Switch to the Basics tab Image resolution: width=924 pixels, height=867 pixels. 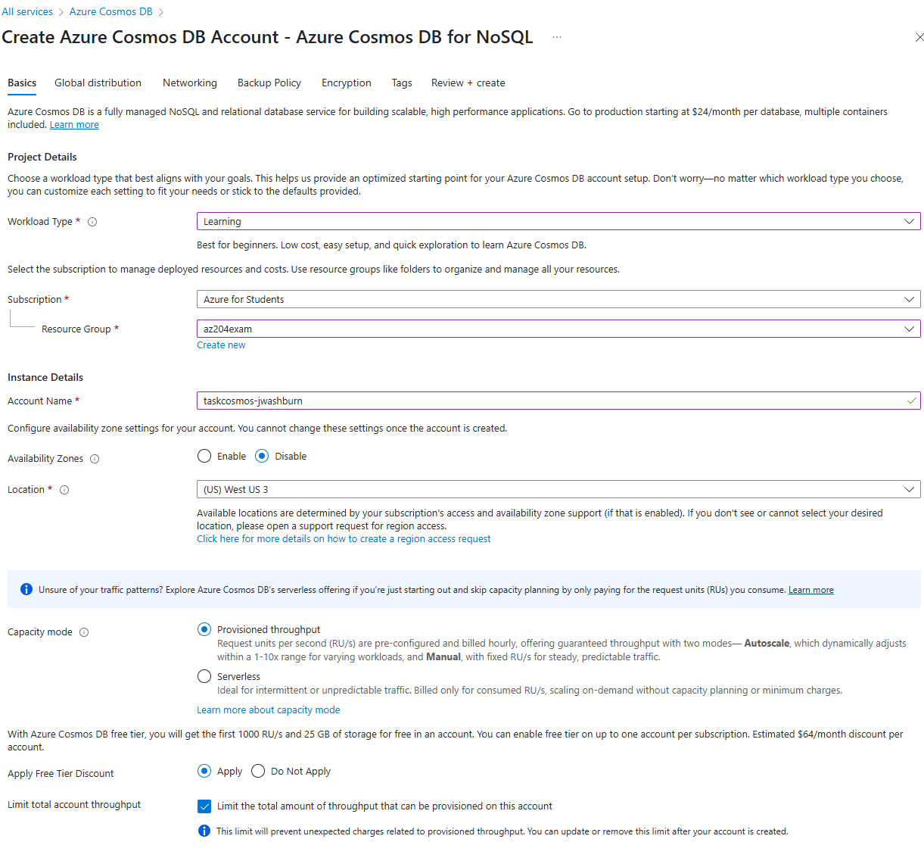tap(22, 83)
